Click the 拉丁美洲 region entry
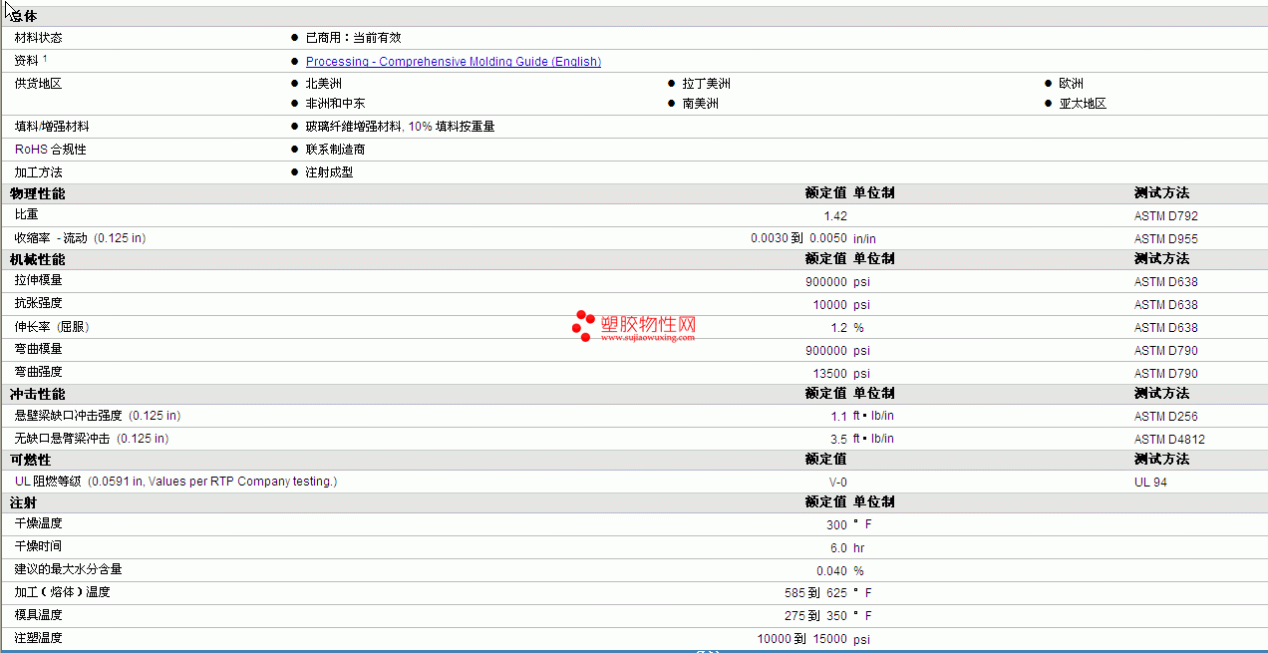Screen dimensions: 1268x653 click(707, 84)
